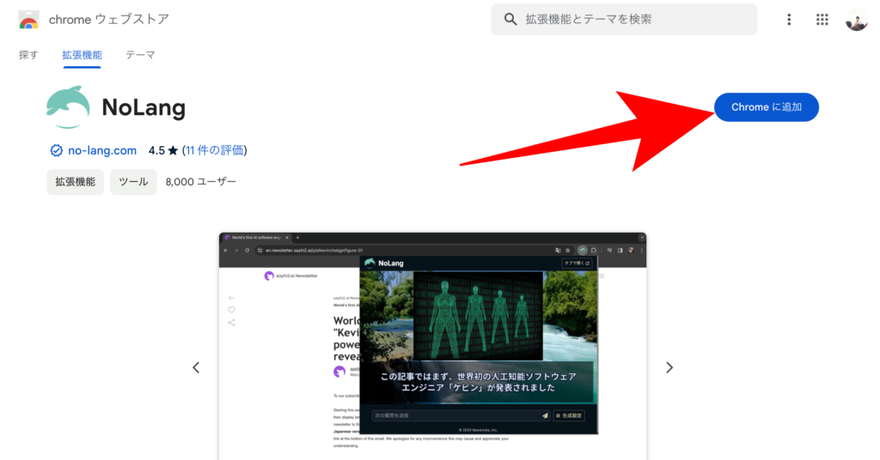This screenshot has width=880, height=460.
Task: Show the previous screenshot with left chevron
Action: [x=196, y=367]
